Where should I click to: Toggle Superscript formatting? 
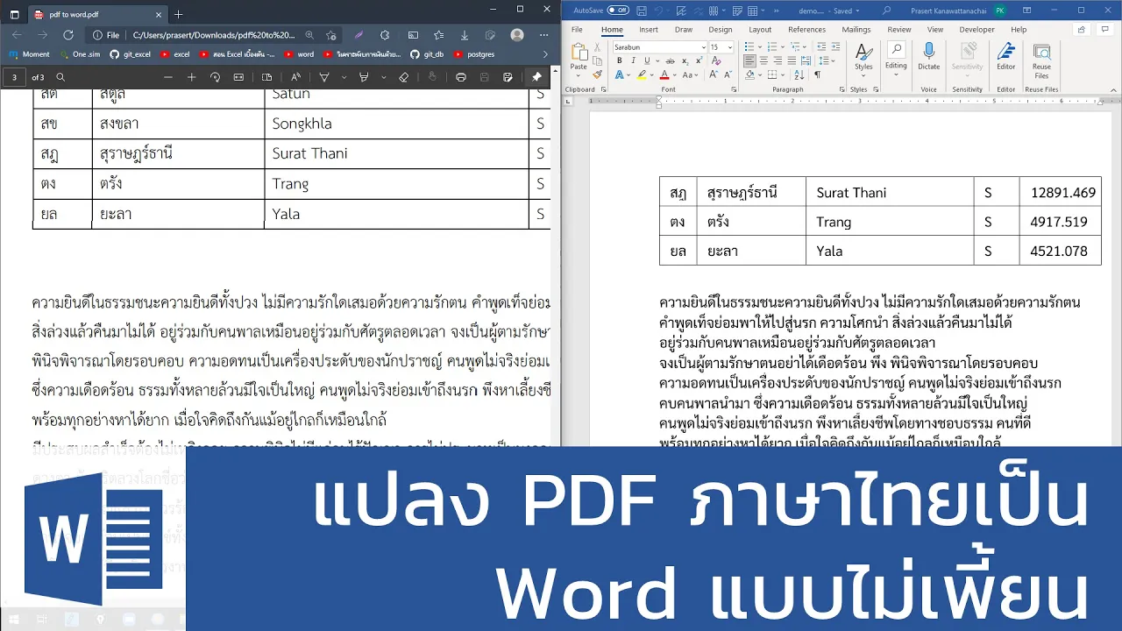[x=699, y=60]
